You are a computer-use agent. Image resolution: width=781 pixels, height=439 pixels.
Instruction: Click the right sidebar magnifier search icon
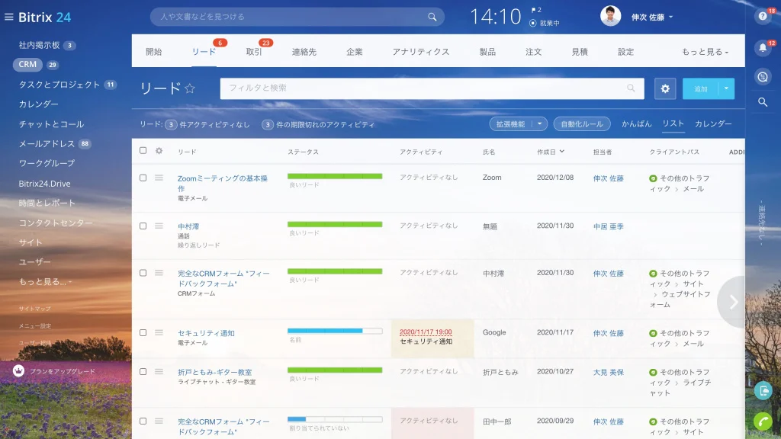pyautogui.click(x=763, y=102)
